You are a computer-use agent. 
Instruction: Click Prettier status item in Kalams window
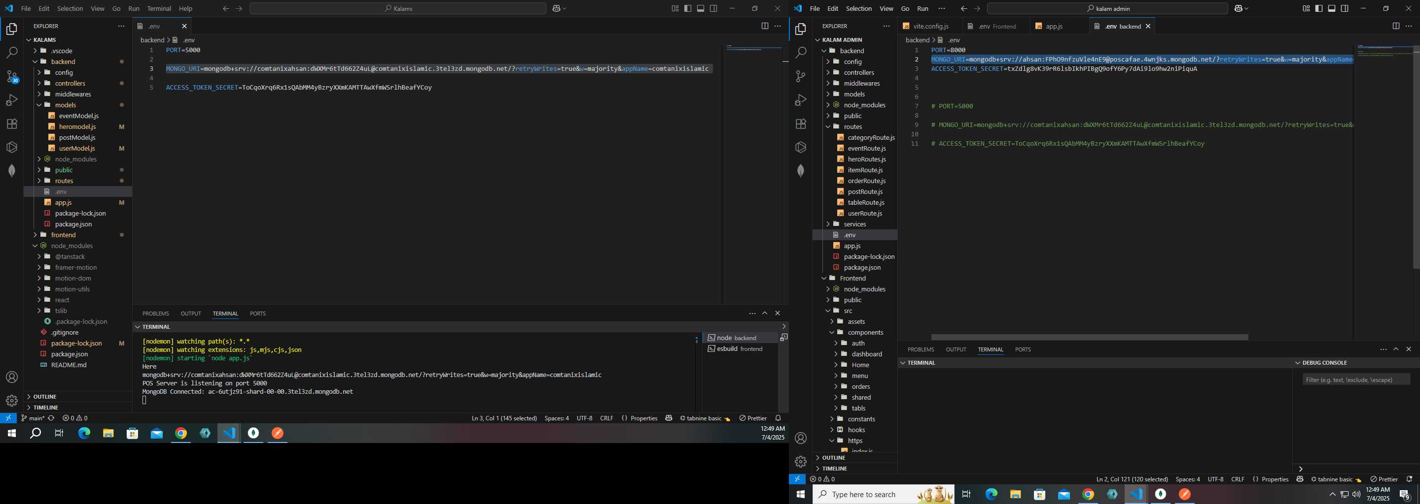[753, 418]
